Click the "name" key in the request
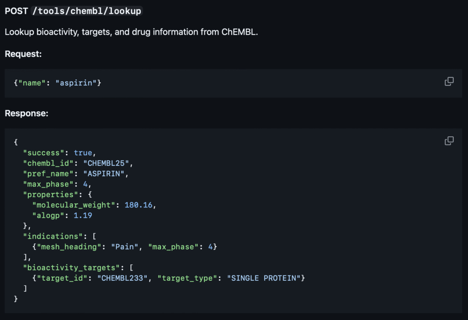 tap(32, 83)
